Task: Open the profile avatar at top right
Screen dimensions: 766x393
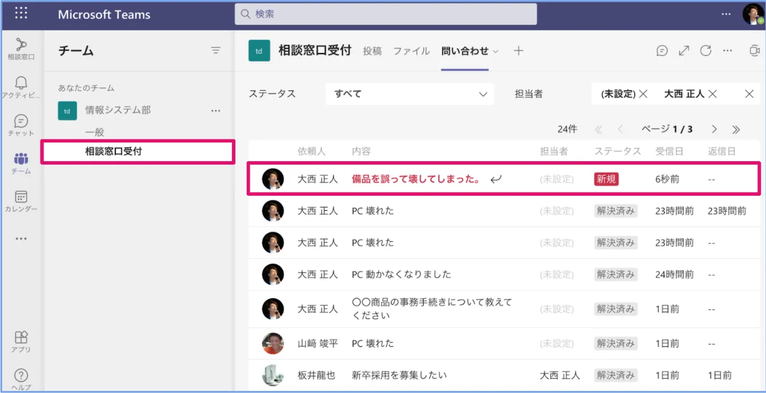Action: point(753,14)
